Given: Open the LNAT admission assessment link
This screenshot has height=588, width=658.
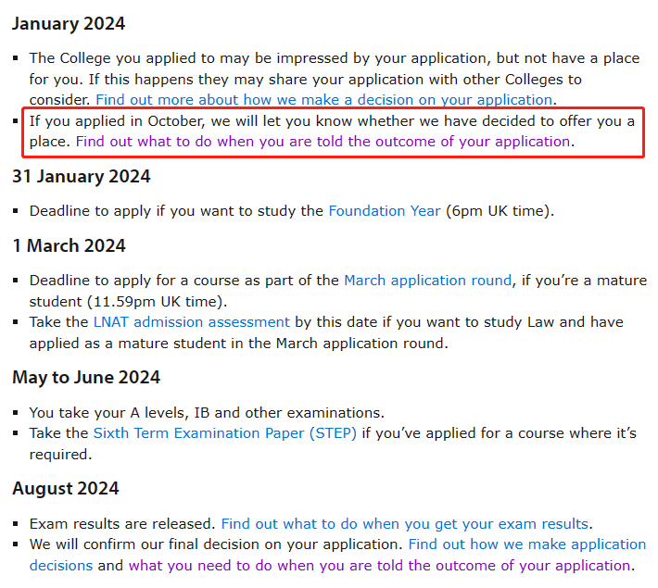Looking at the screenshot, I should tap(191, 322).
